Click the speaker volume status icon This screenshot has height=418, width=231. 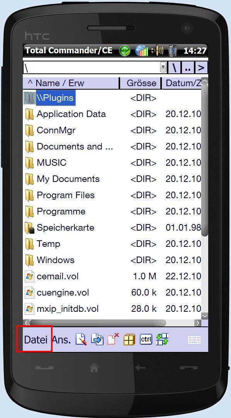pyautogui.click(x=158, y=50)
